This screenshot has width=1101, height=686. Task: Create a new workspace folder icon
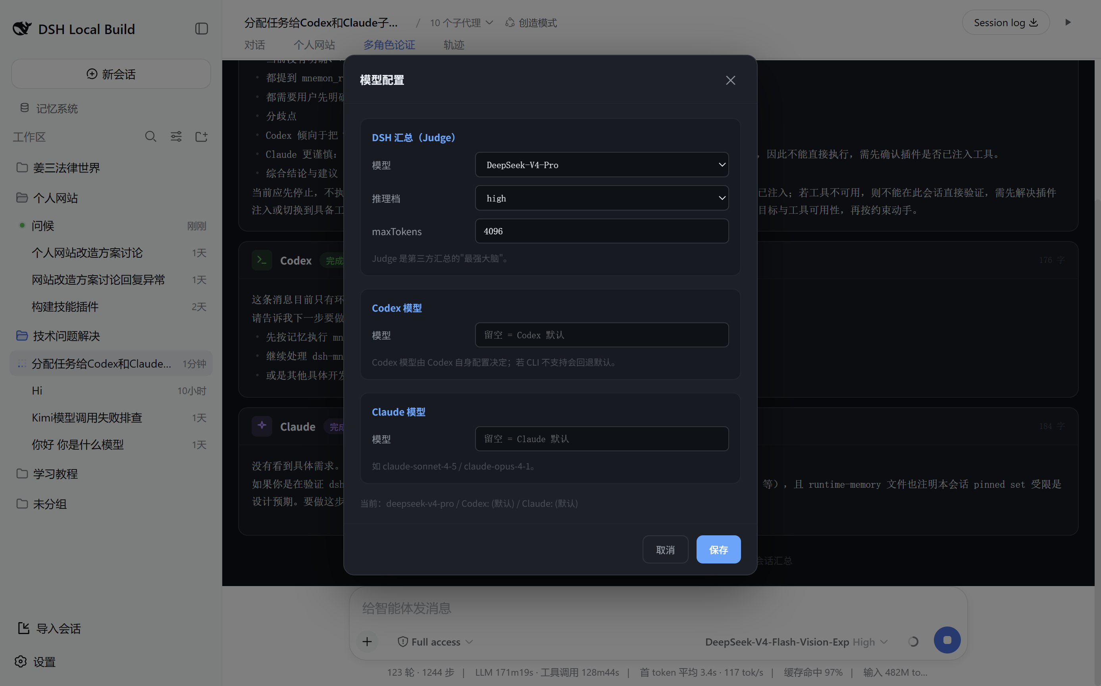[201, 136]
